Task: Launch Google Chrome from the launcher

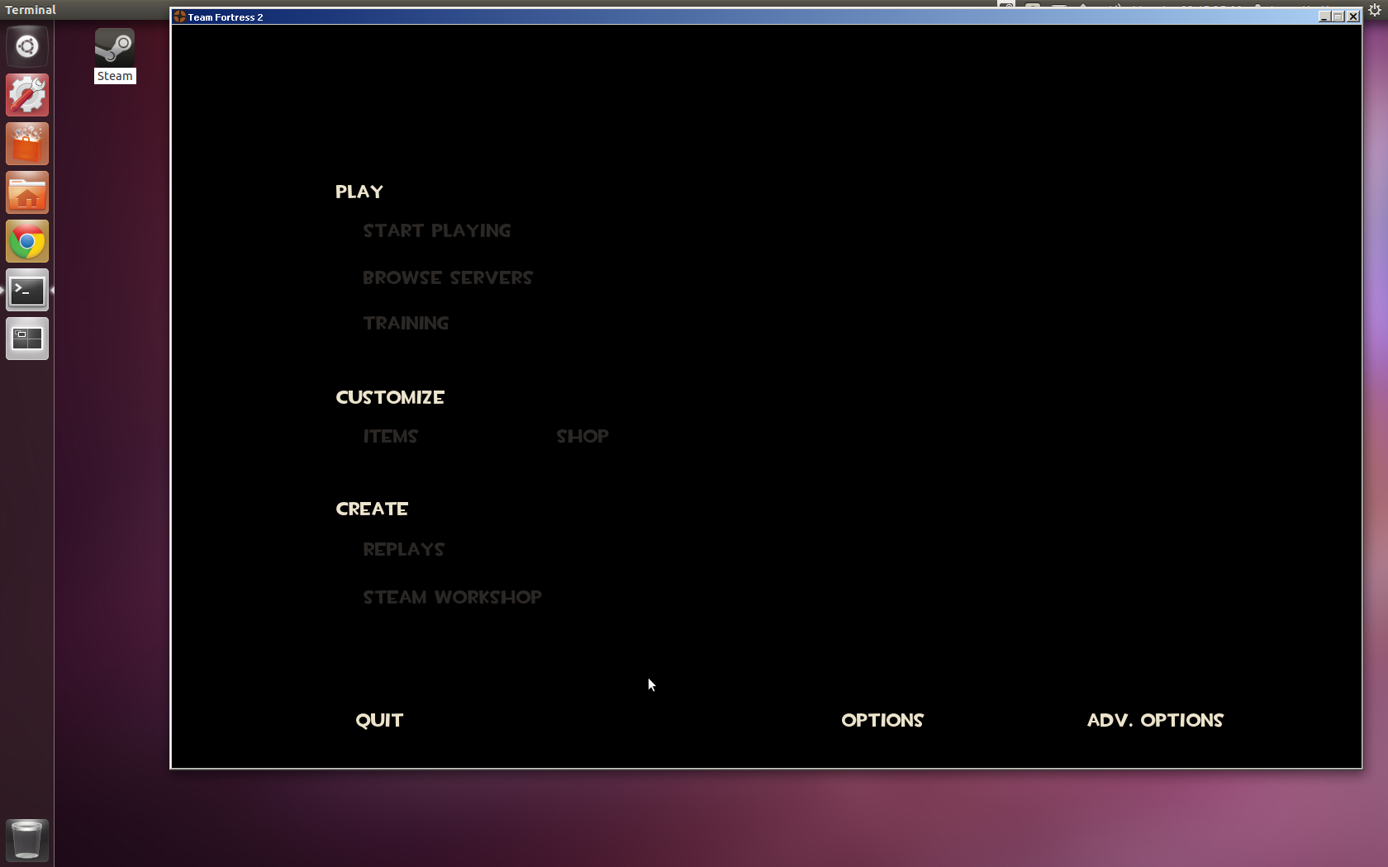Action: [x=27, y=241]
